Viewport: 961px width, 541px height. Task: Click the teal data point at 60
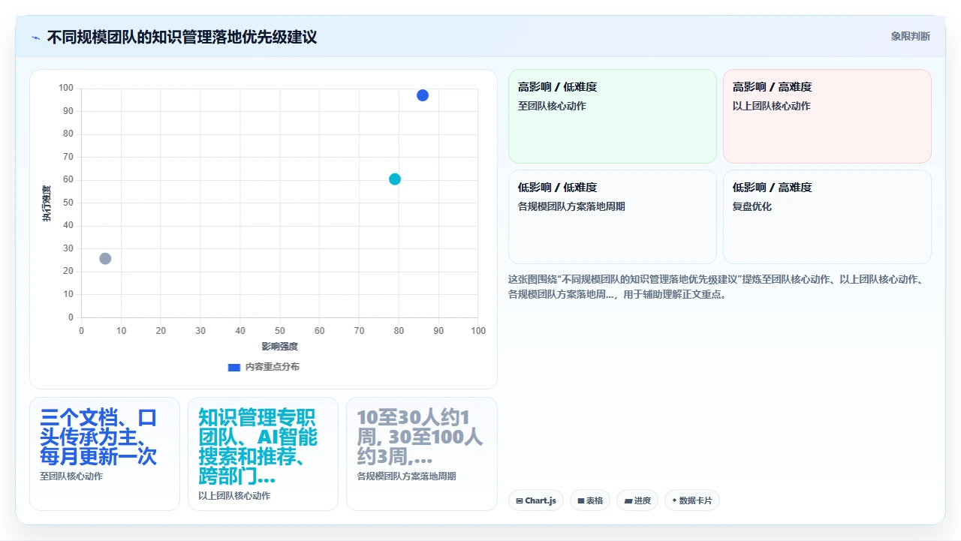pyautogui.click(x=395, y=179)
